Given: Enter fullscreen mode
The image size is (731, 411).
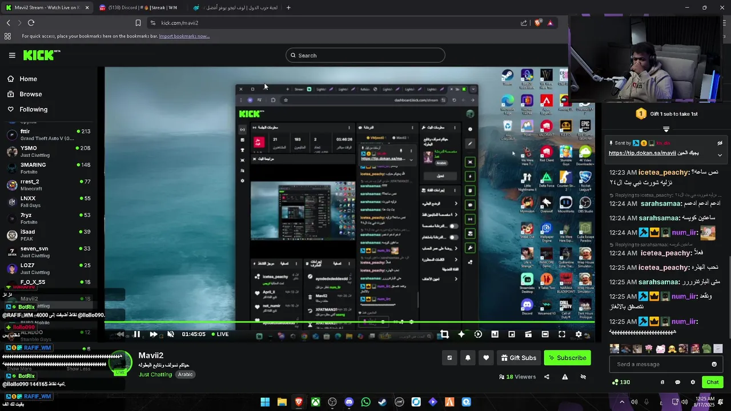Looking at the screenshot, I should tap(562, 334).
